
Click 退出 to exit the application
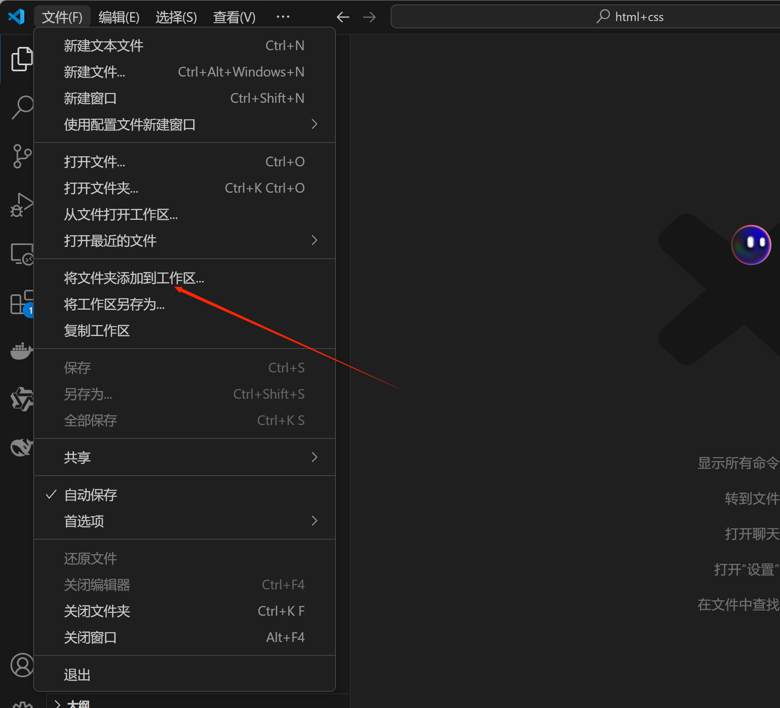77,675
